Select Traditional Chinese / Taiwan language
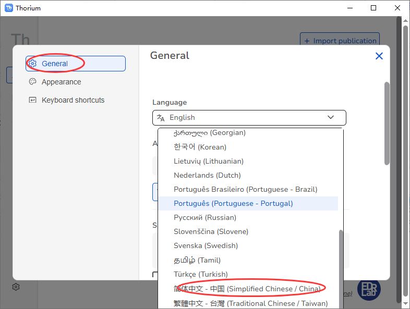The image size is (410, 309). pos(250,303)
